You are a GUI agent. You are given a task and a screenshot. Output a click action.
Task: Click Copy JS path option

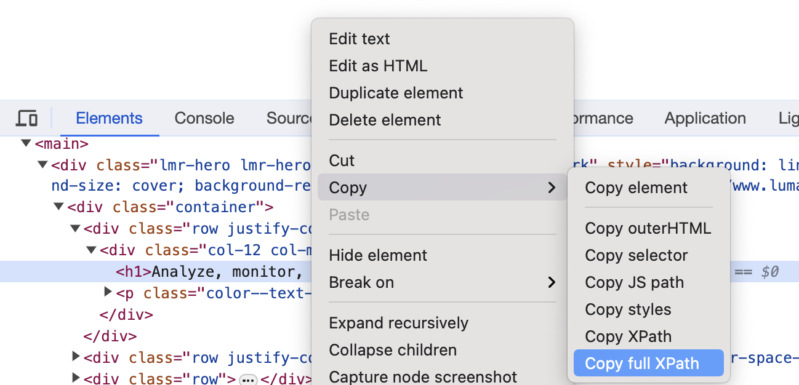(634, 282)
